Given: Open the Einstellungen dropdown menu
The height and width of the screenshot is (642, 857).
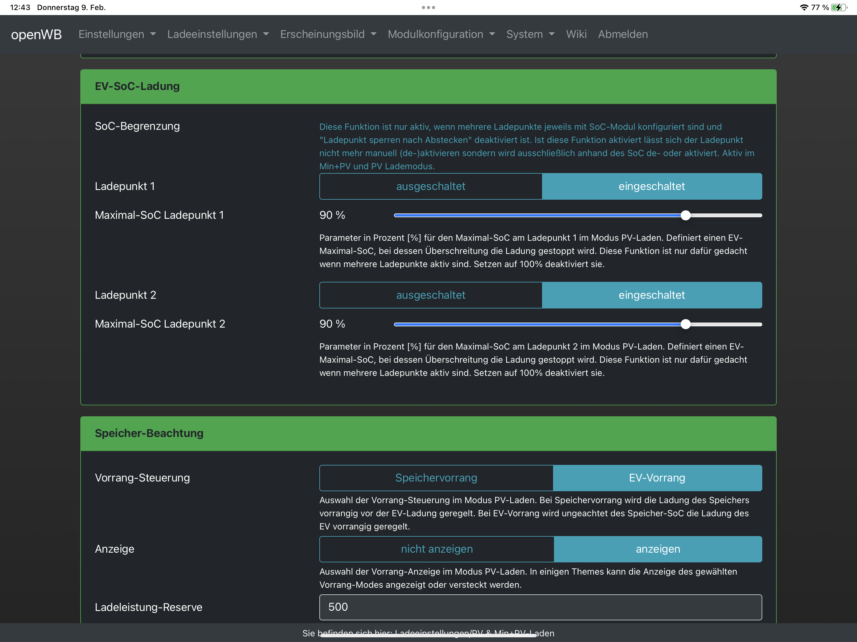Looking at the screenshot, I should (117, 34).
